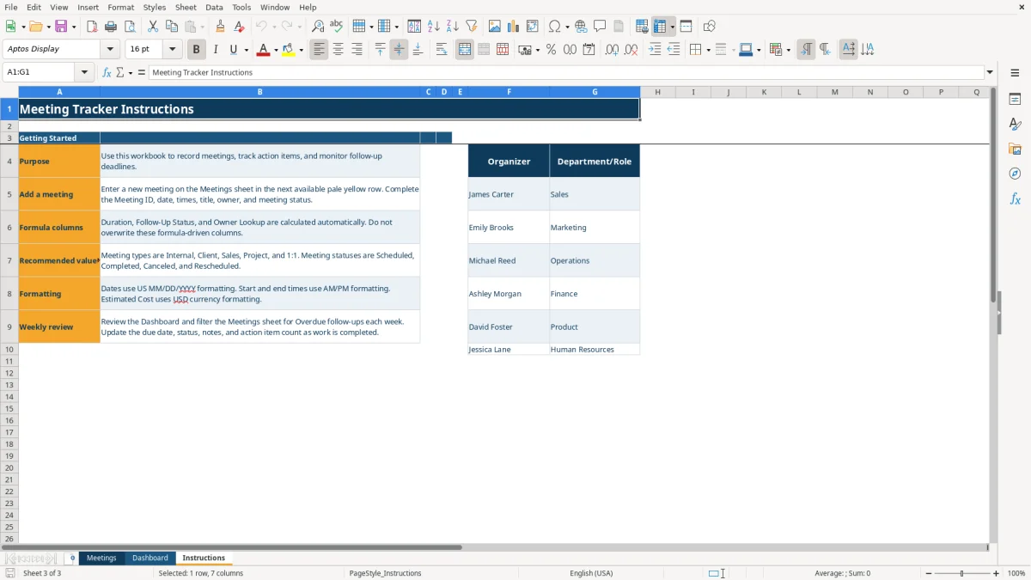The height and width of the screenshot is (580, 1031).
Task: Apply the yellow background color swatch
Action: pos(289,50)
